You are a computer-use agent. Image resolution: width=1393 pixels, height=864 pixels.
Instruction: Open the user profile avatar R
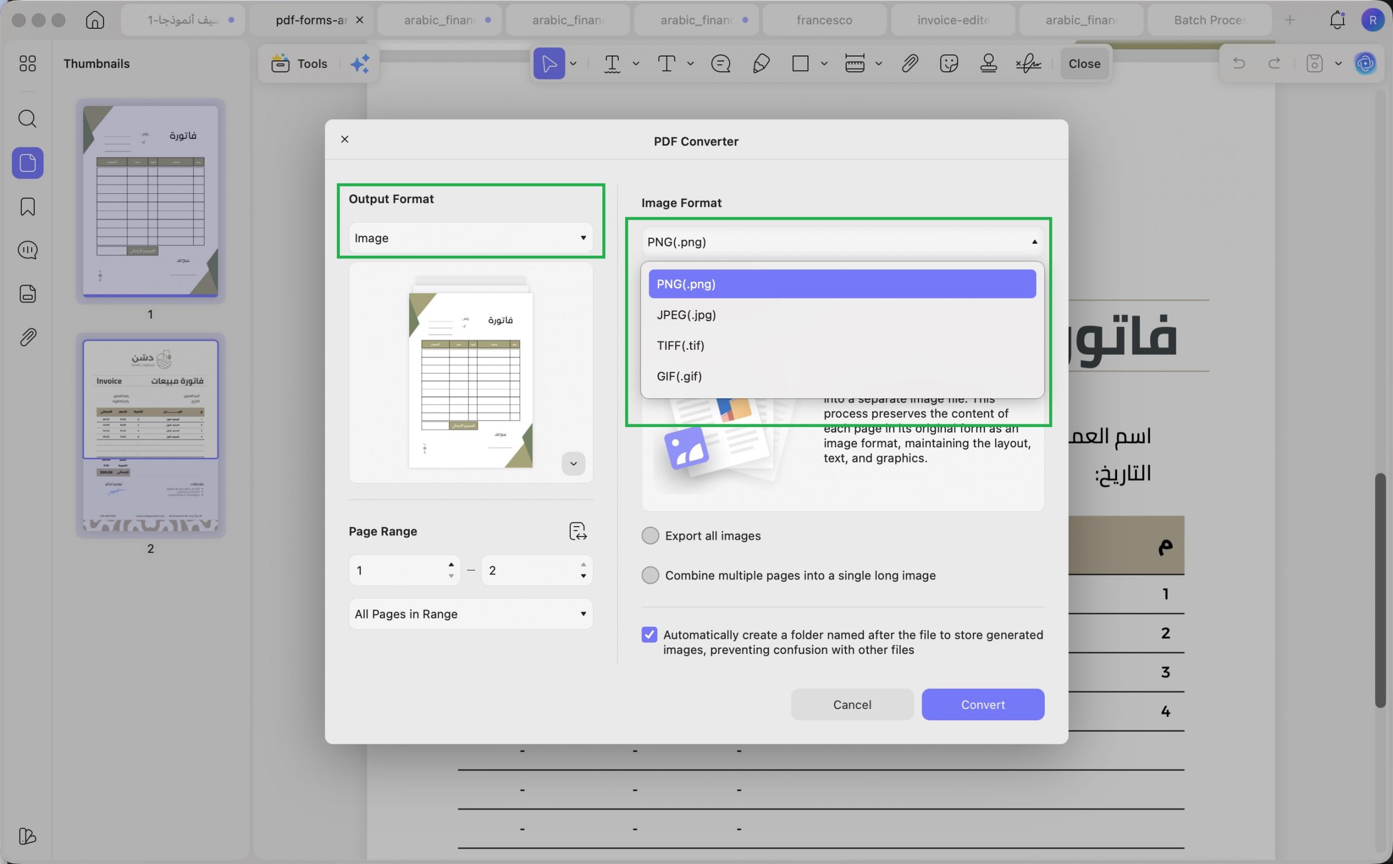pos(1372,20)
